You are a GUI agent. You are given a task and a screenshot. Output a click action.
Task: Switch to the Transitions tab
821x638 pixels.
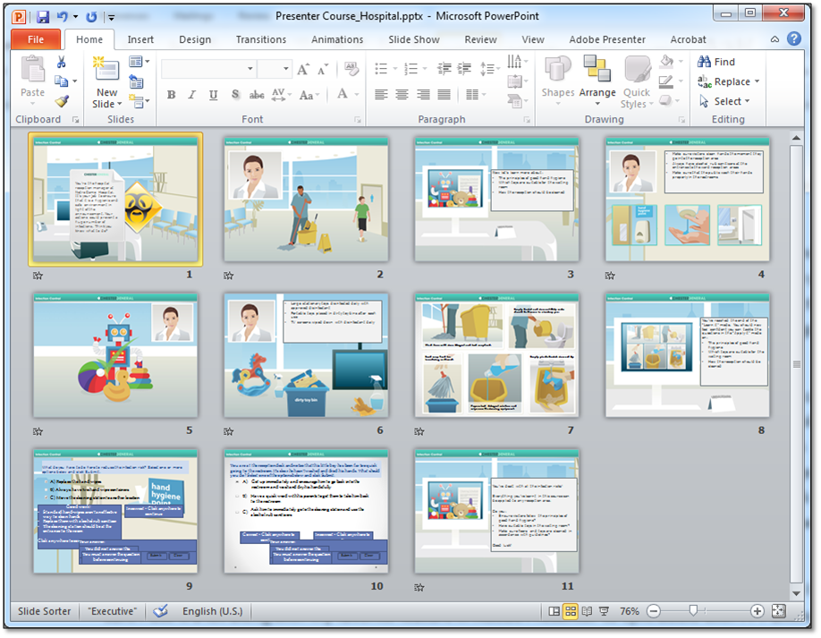pyautogui.click(x=261, y=39)
